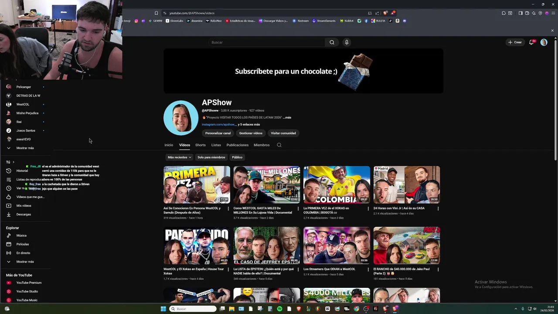Open Instagram bookmark icon
This screenshot has width=558, height=314.
136,21
